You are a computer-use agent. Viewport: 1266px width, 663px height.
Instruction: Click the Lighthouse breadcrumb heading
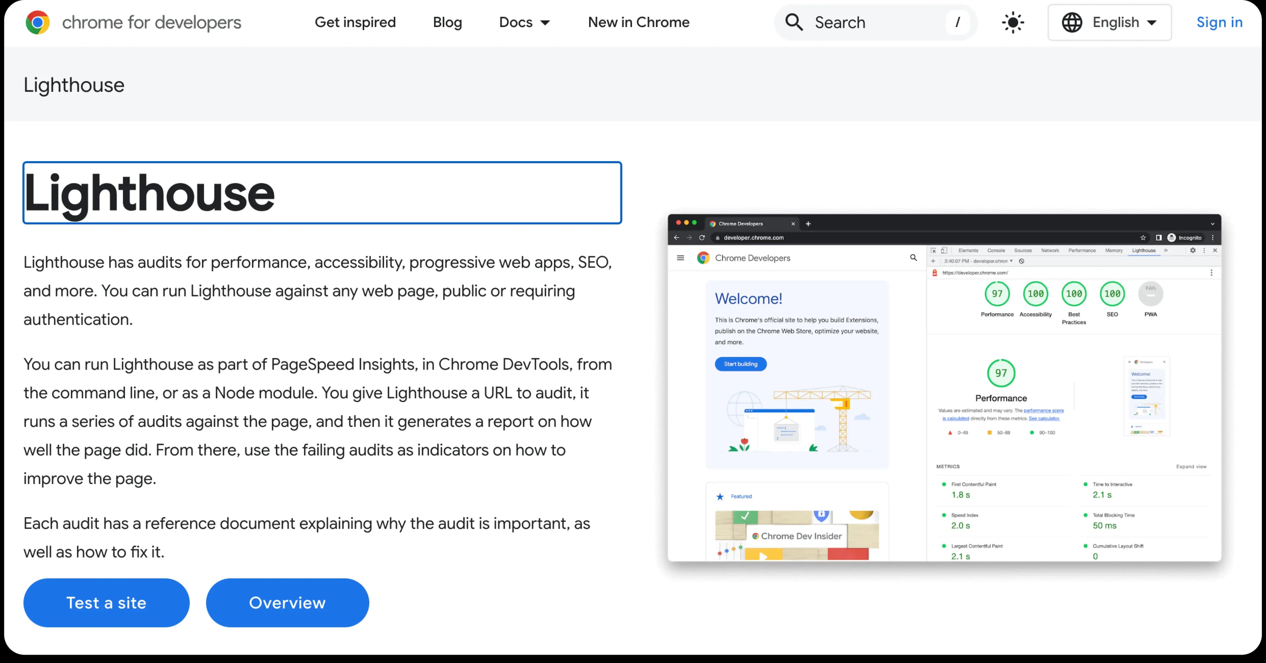tap(74, 85)
